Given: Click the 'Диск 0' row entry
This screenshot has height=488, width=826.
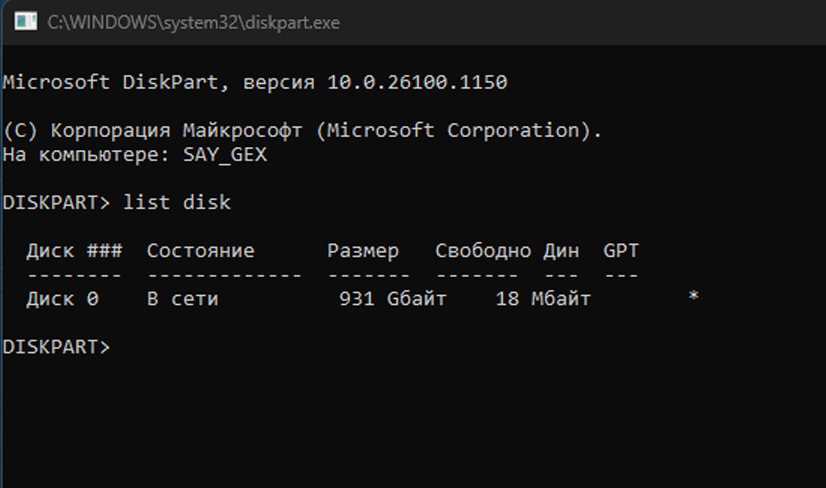Looking at the screenshot, I should [x=62, y=299].
